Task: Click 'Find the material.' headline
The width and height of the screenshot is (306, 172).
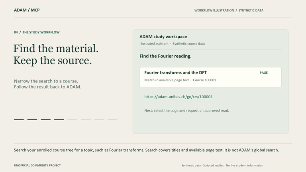Action: coord(56,48)
